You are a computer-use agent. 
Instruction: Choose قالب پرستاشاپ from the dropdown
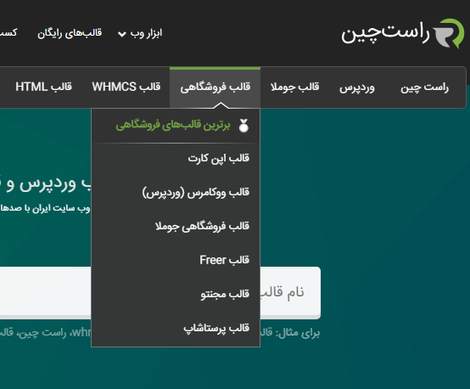pos(216,328)
